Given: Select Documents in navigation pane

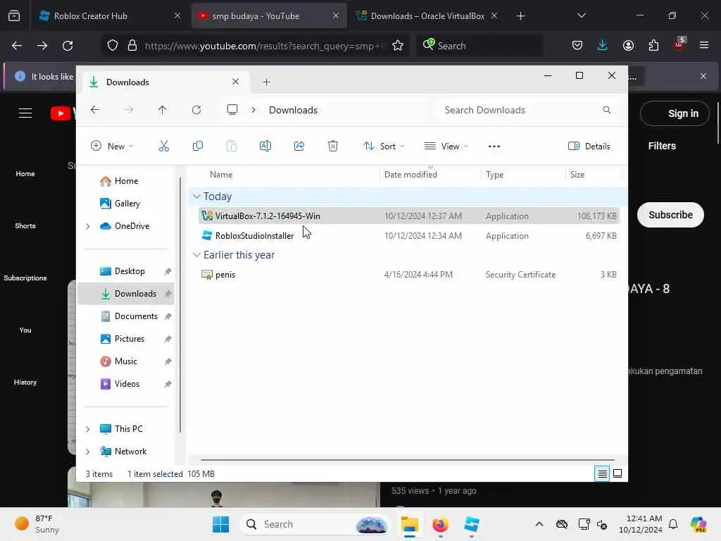Looking at the screenshot, I should pyautogui.click(x=136, y=316).
